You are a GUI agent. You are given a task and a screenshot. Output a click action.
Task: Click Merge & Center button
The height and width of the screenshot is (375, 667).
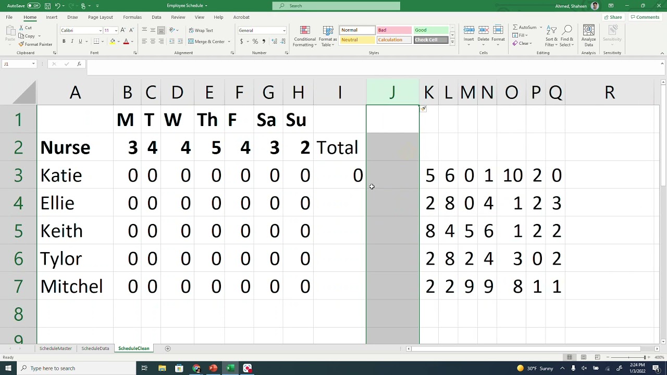coord(206,41)
